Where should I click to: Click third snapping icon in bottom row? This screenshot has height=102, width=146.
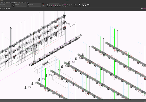point(67,6)
